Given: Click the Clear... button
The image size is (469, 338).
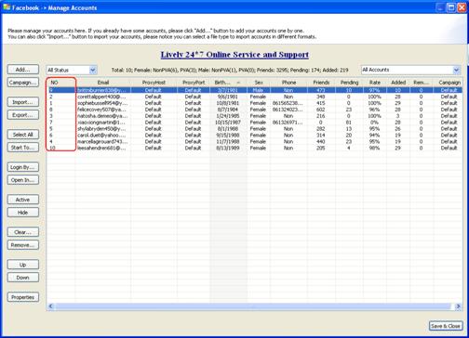Looking at the screenshot, I should pyautogui.click(x=23, y=232).
